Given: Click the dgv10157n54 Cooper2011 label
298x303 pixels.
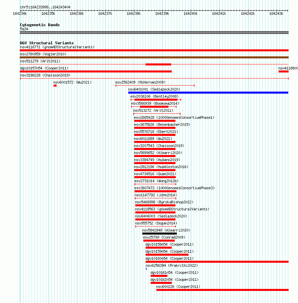Looking at the screenshot, I should click(44, 68).
